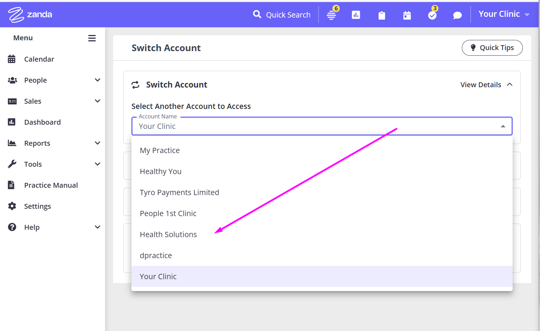The width and height of the screenshot is (540, 331).
Task: Collapse the sidebar using the hamburger menu icon
Action: [x=92, y=38]
